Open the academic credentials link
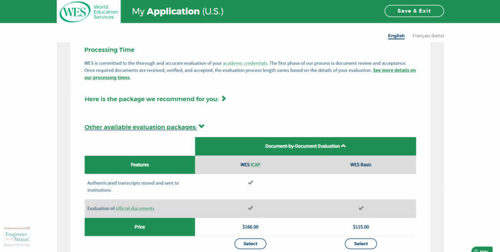This screenshot has height=252, width=500. 245,63
